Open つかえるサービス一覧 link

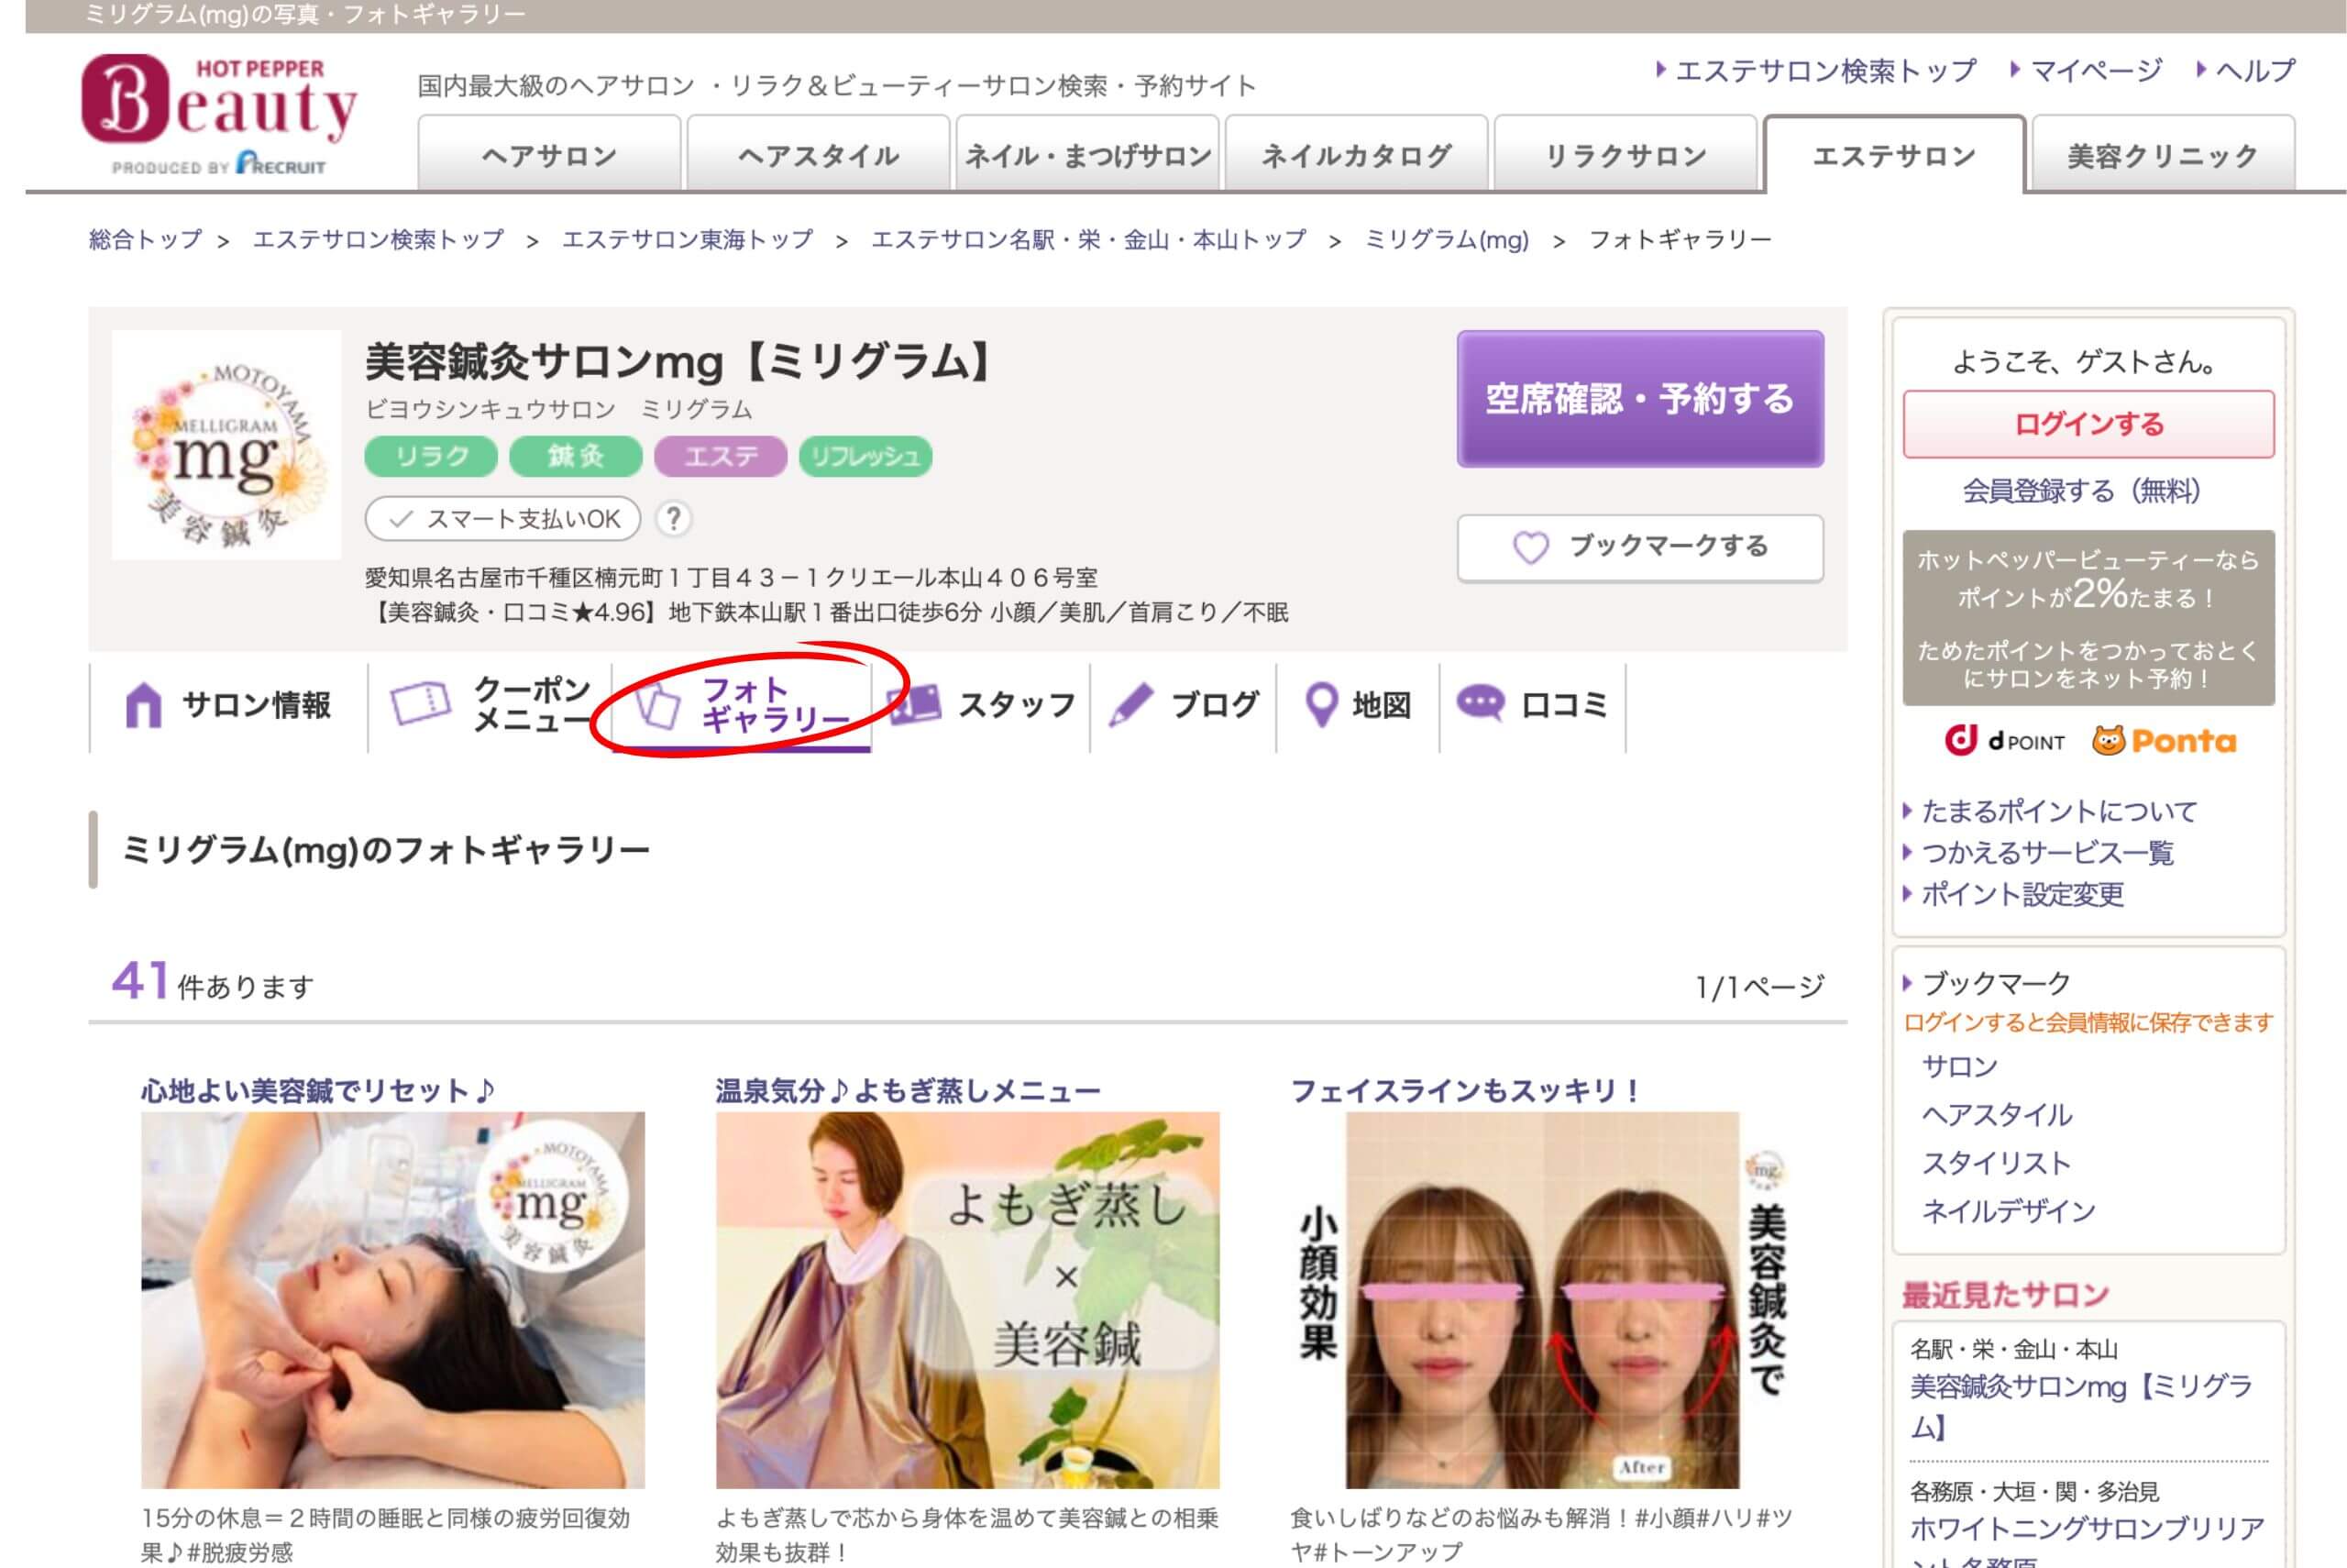click(x=2047, y=852)
